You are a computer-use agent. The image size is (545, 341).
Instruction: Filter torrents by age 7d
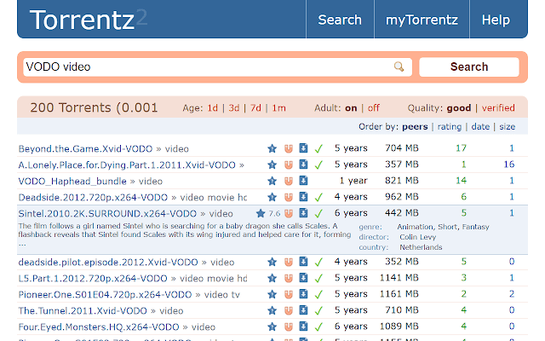coord(255,108)
